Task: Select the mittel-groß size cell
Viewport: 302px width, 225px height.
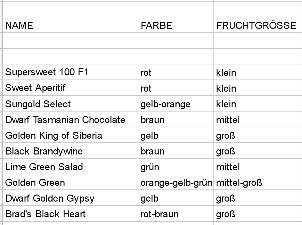Action: (x=257, y=182)
